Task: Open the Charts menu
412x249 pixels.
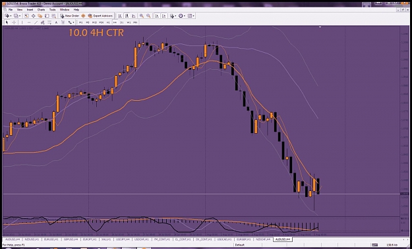Action: (x=42, y=9)
